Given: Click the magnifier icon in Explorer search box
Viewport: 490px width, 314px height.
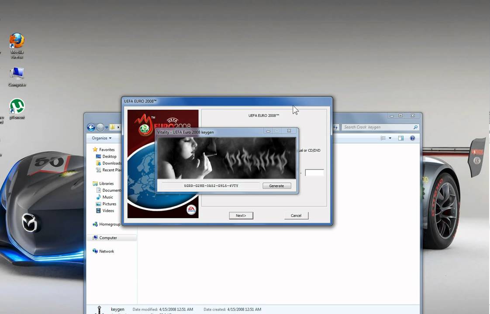Looking at the screenshot, I should [415, 127].
